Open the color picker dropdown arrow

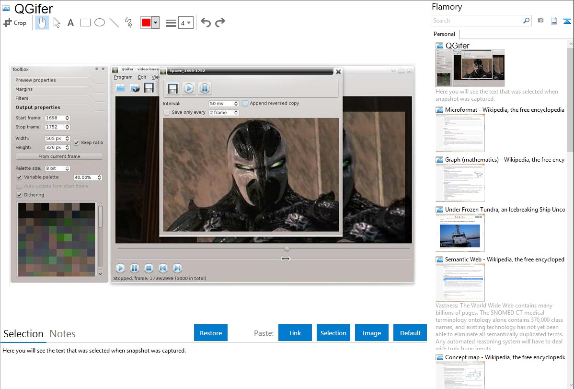156,23
